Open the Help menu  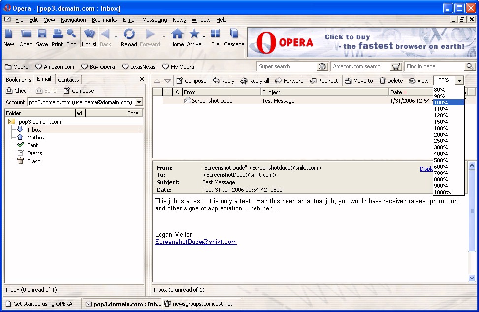tap(222, 20)
